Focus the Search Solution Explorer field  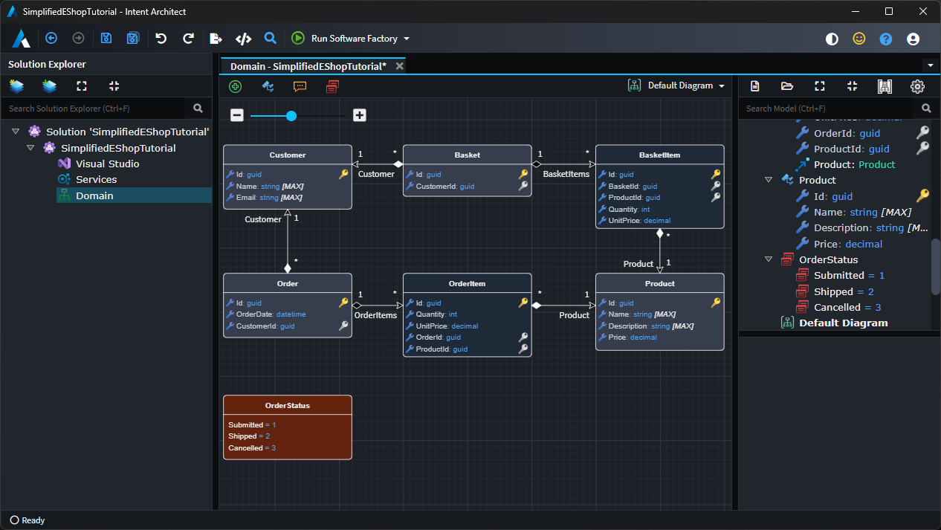[94, 109]
